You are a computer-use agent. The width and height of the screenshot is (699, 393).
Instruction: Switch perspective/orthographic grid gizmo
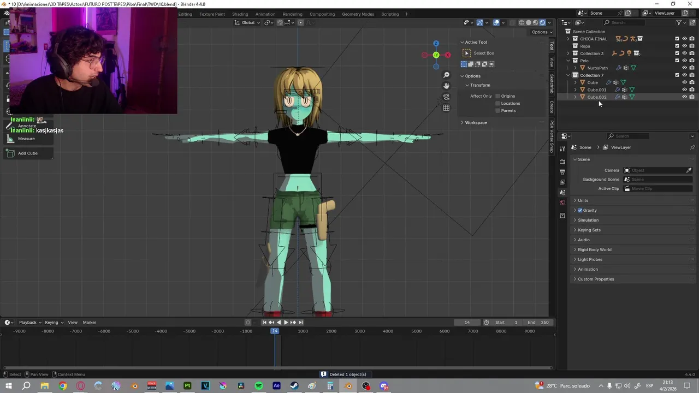446,108
